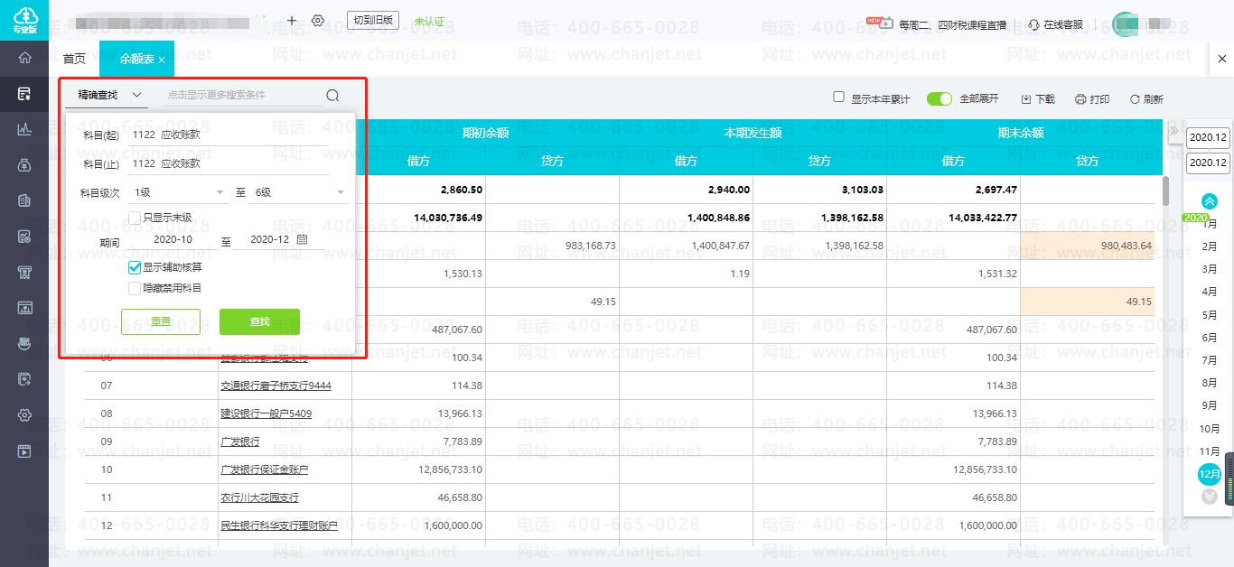Click the plus icon in top bar
Viewport: 1234px width, 567px height.
[291, 20]
